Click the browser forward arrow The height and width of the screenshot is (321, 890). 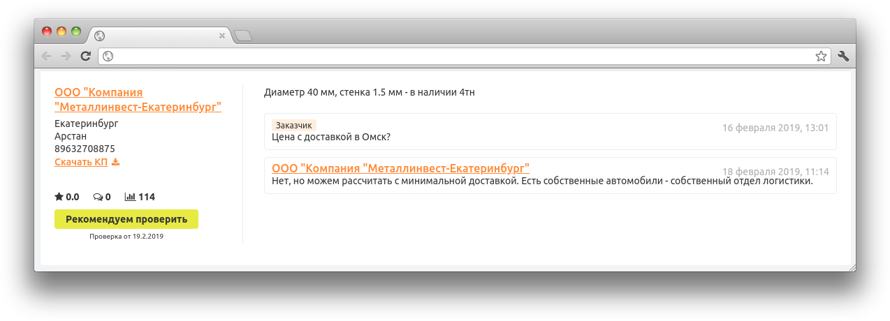coord(66,57)
